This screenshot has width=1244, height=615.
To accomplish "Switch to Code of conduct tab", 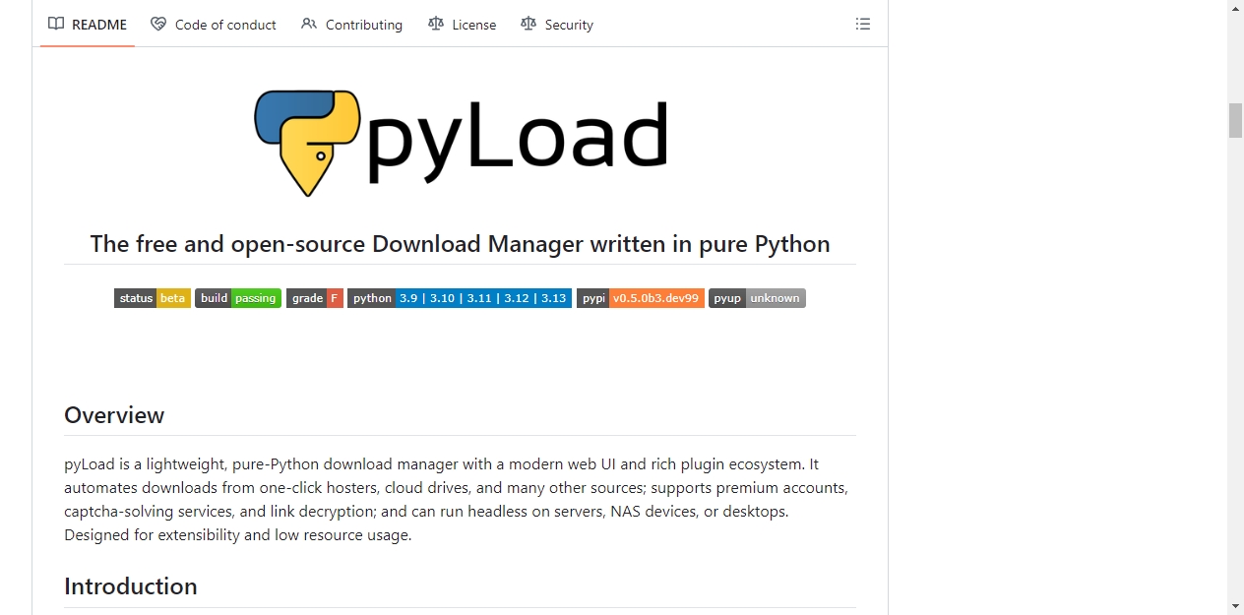I will (214, 25).
